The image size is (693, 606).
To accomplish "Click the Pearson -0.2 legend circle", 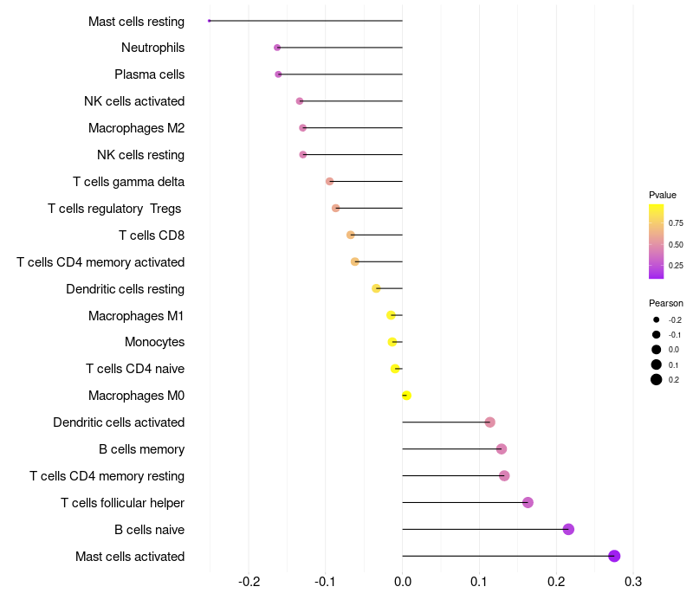I will (x=657, y=319).
